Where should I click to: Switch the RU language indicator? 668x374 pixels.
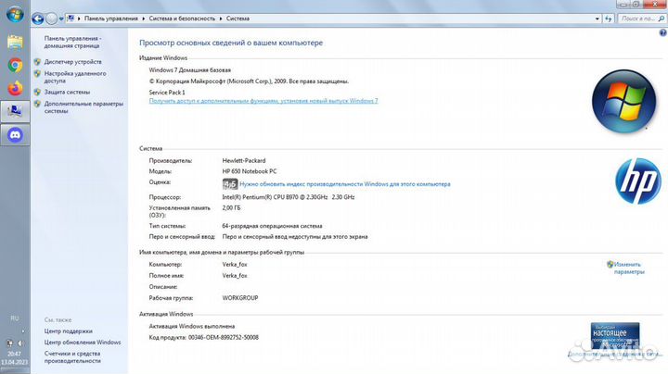pyautogui.click(x=15, y=318)
